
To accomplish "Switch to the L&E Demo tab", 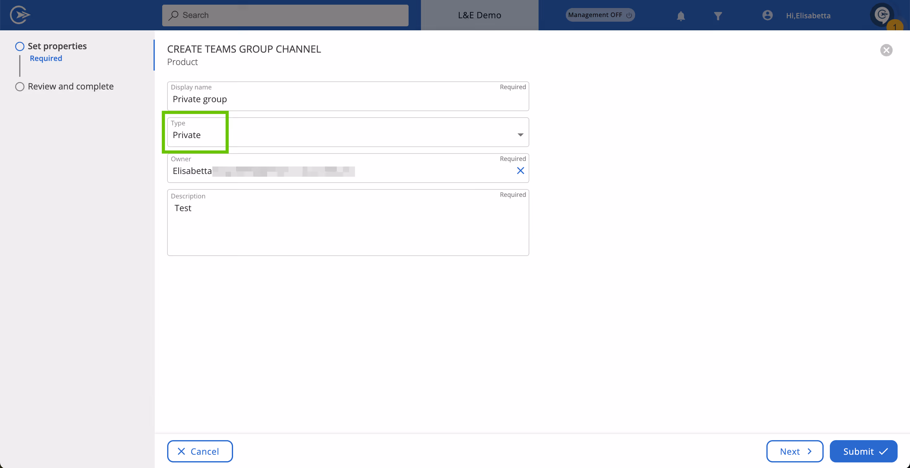I will coord(479,15).
